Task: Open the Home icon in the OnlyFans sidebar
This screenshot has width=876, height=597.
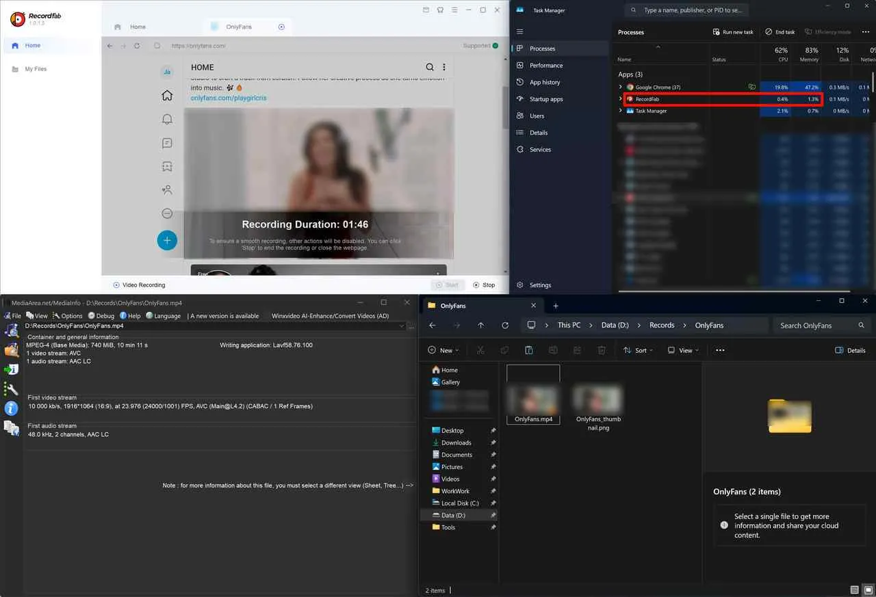Action: pyautogui.click(x=167, y=95)
